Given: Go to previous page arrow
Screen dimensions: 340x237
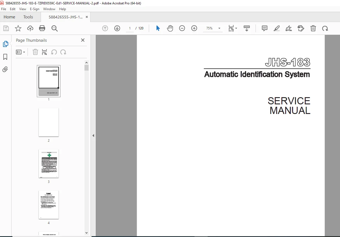Looking at the screenshot, I should 105,28.
